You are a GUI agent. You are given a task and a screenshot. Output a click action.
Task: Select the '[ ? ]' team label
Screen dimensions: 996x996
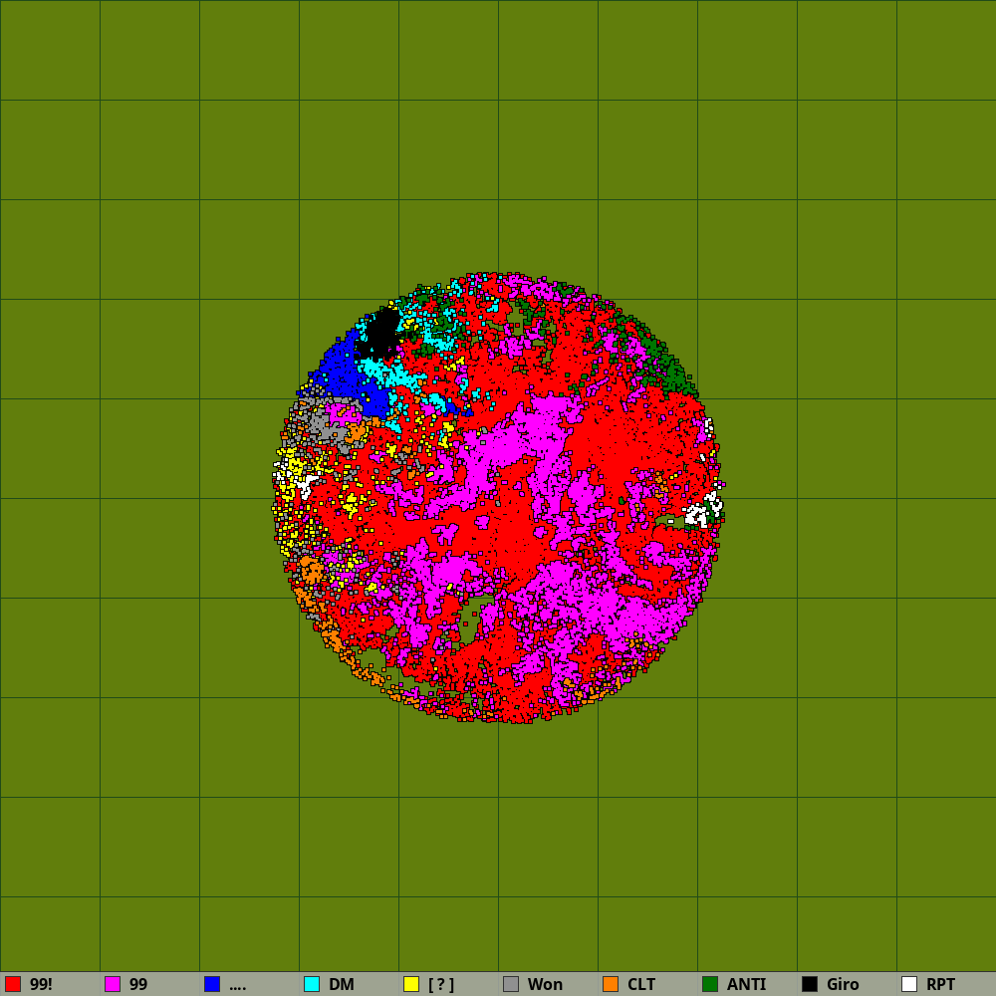tap(441, 984)
